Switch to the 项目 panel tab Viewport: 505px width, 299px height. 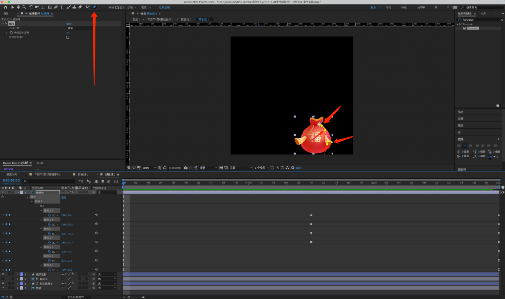click(x=6, y=14)
